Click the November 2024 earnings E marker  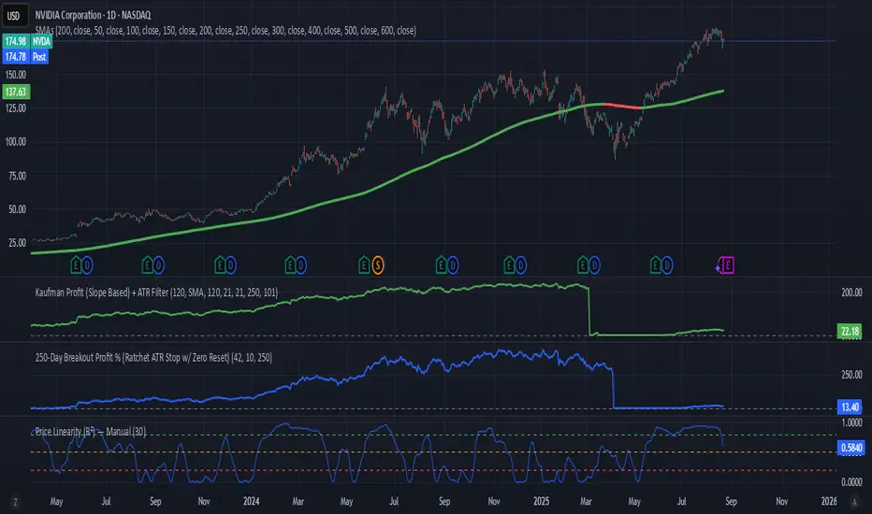point(509,265)
